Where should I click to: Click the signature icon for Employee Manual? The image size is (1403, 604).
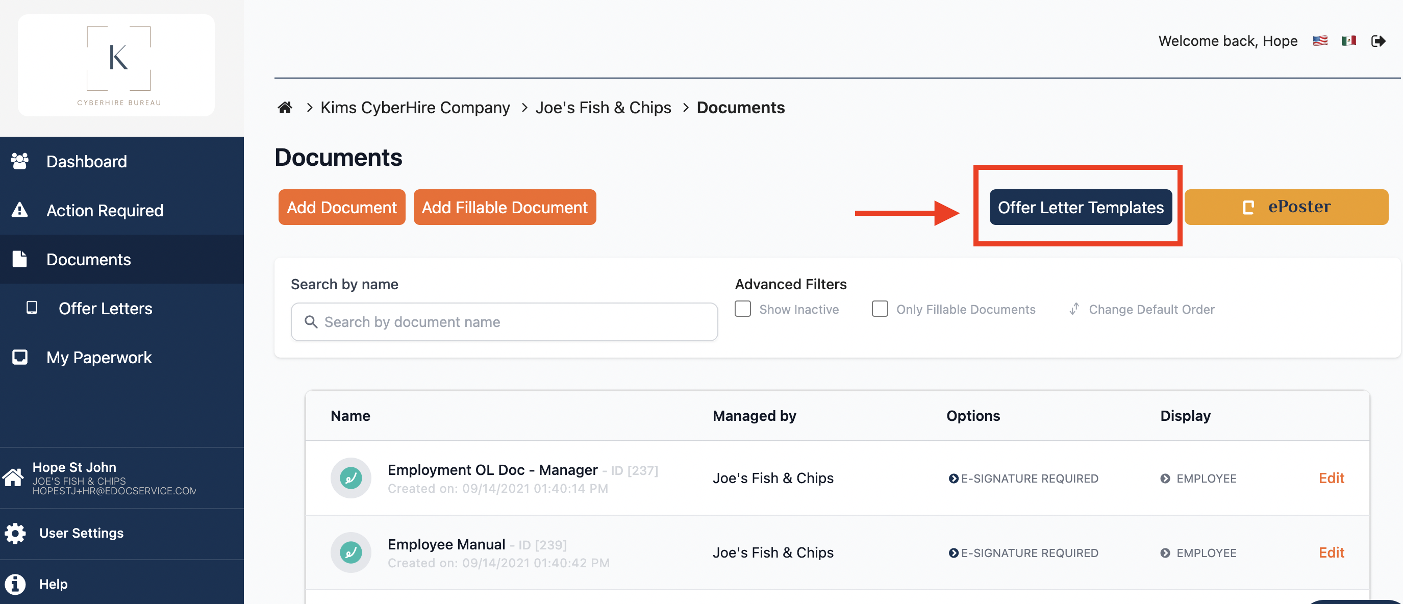click(351, 552)
